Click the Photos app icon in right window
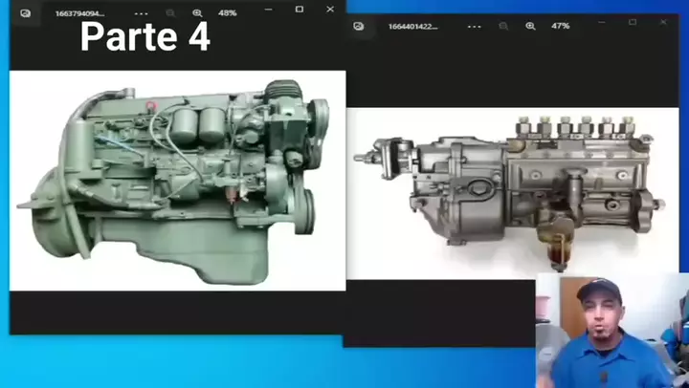 tap(359, 26)
